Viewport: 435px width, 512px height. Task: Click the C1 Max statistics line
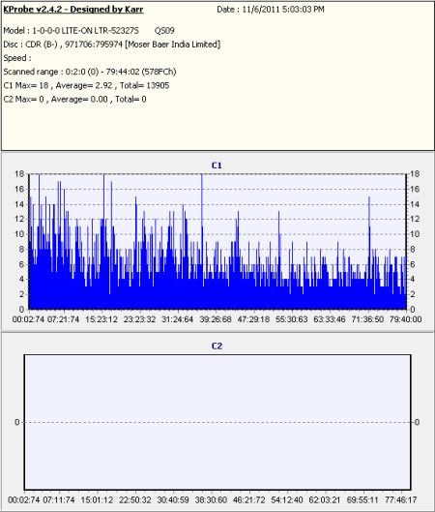[86, 85]
